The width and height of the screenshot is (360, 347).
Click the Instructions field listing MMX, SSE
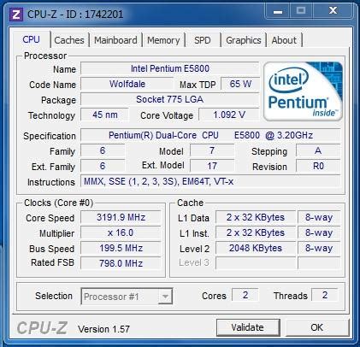point(210,181)
